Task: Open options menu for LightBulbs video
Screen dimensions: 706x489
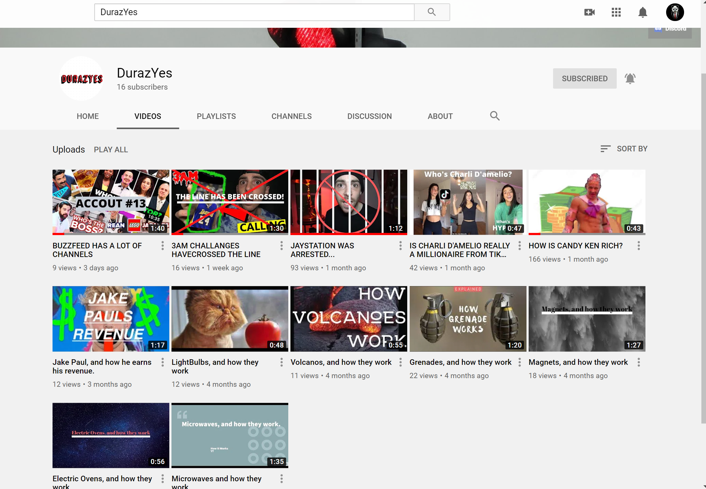Action: click(x=281, y=362)
